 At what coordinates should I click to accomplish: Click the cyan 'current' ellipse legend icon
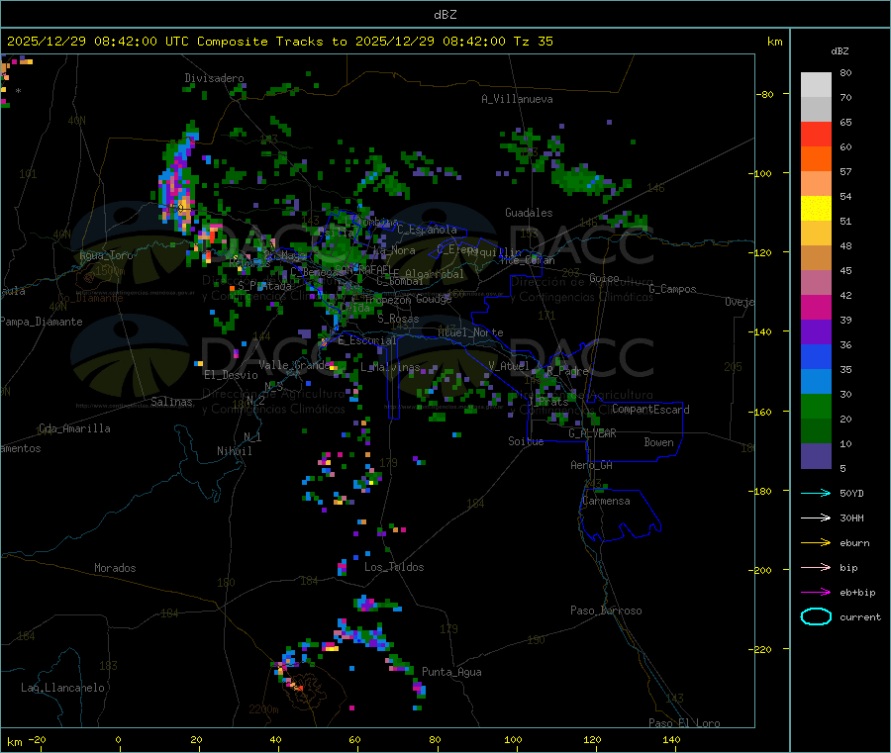tap(816, 616)
